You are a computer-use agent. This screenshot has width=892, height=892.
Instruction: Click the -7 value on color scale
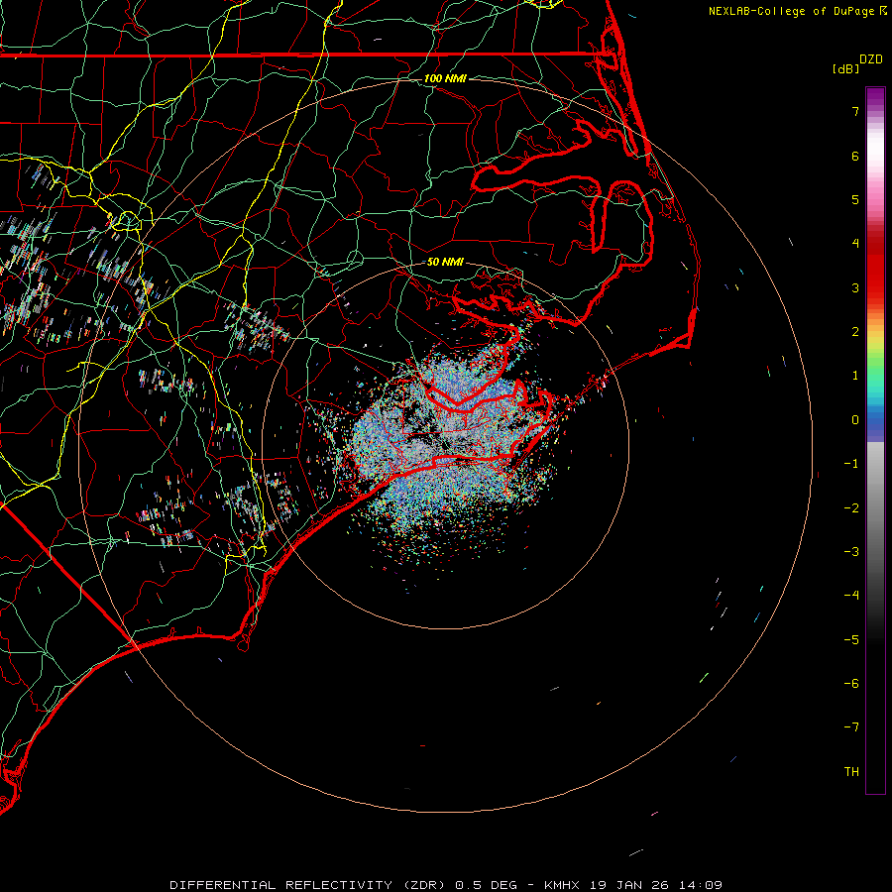point(851,727)
